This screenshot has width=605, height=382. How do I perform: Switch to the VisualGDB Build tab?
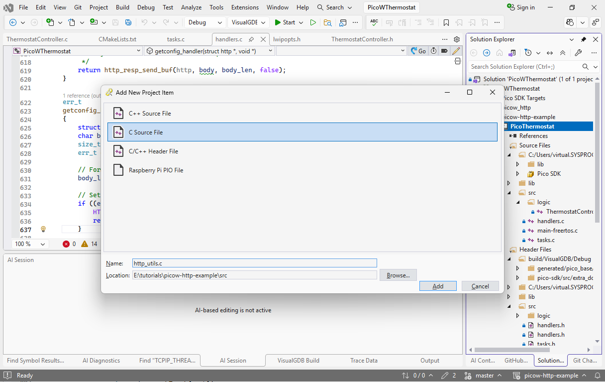coord(298,361)
